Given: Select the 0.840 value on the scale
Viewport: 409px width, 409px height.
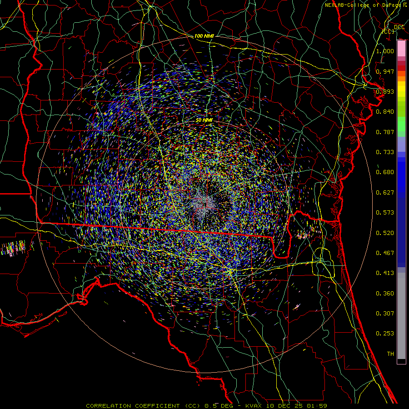Looking at the screenshot, I should (x=385, y=112).
